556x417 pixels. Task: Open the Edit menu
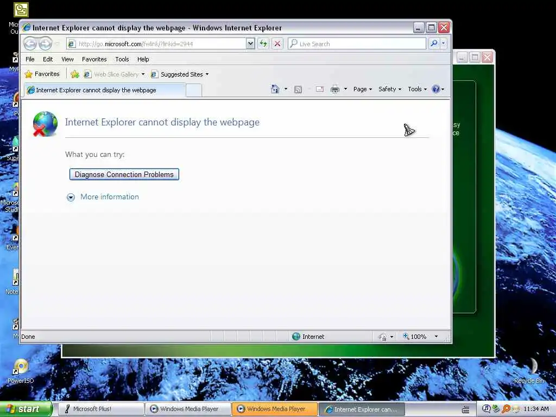click(48, 59)
